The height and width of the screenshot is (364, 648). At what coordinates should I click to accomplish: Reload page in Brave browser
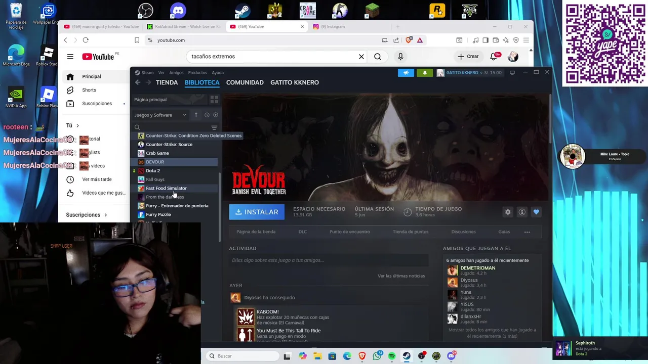point(86,40)
